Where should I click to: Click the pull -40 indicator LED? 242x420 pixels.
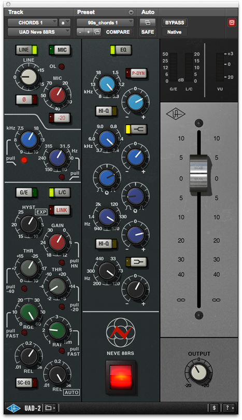(24, 288)
